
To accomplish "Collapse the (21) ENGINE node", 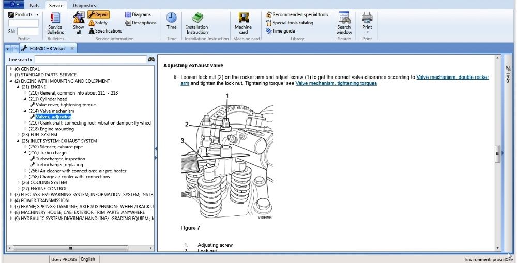I will click(18, 87).
